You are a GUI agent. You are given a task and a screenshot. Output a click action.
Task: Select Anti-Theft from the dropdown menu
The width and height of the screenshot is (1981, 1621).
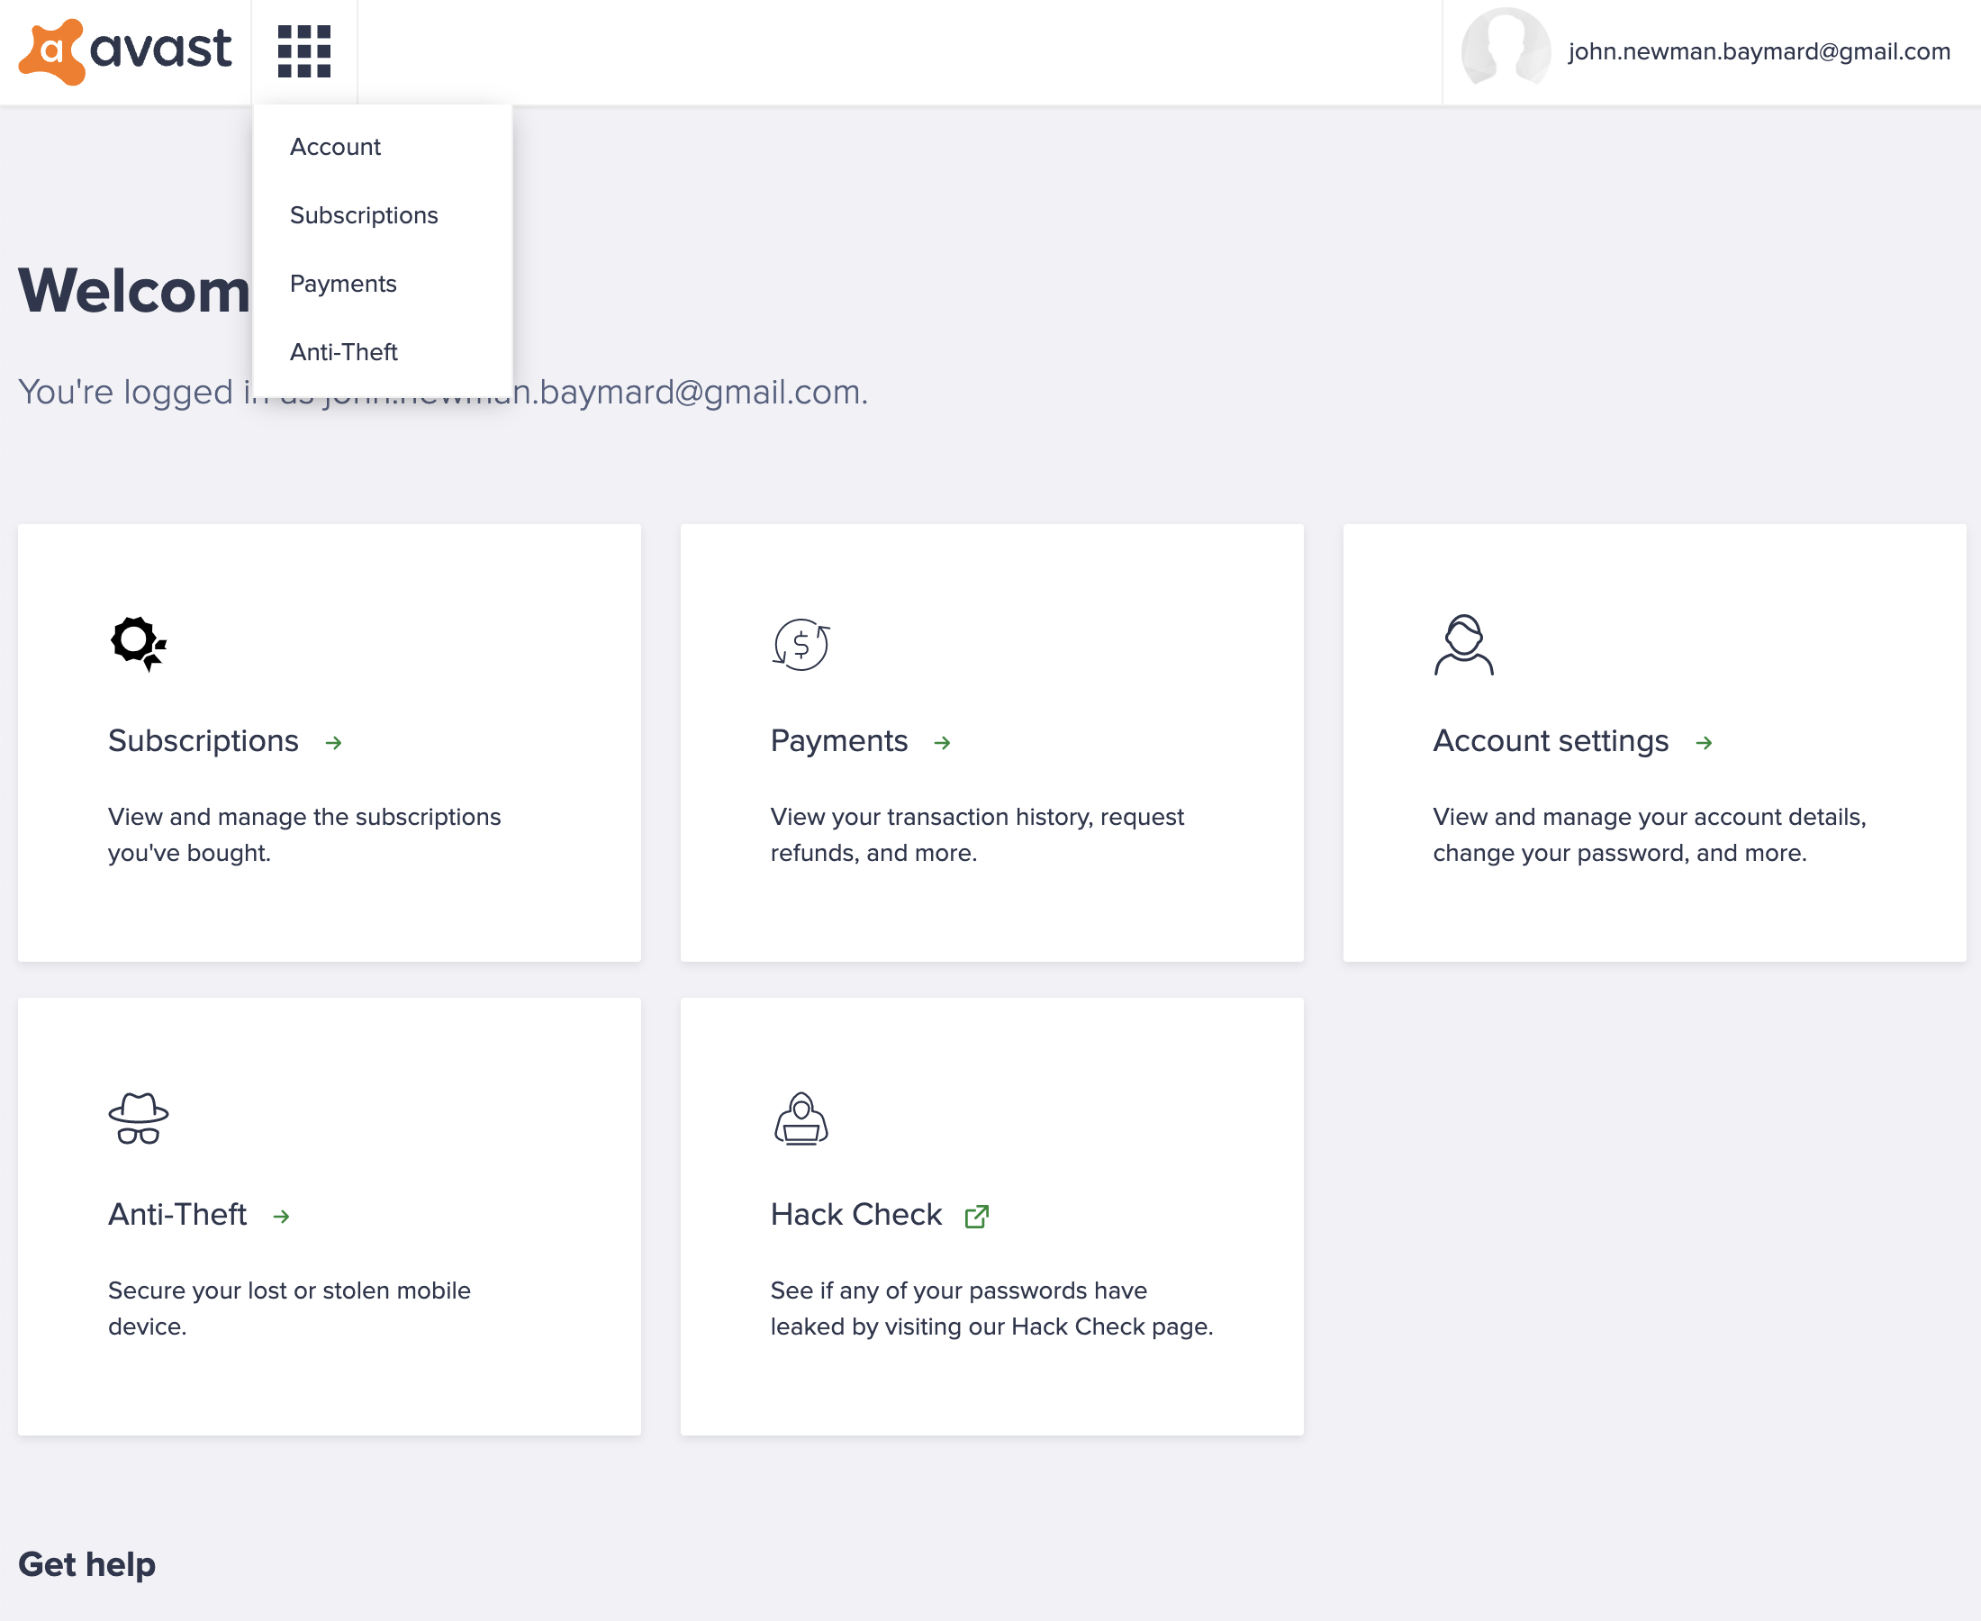344,352
